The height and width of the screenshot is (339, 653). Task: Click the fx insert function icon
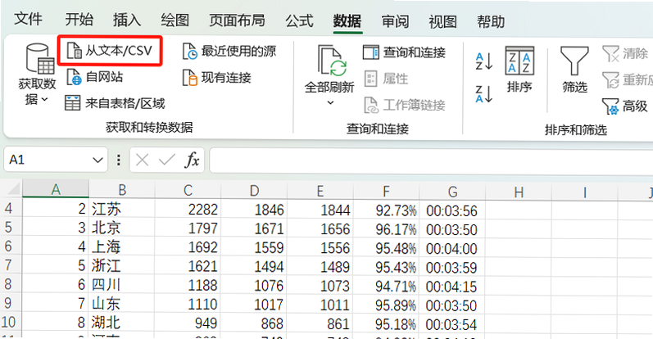192,160
